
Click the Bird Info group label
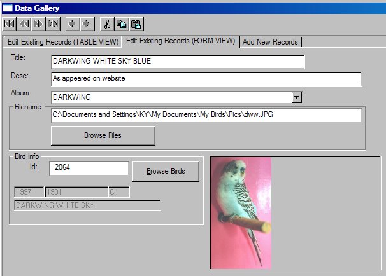tap(27, 156)
